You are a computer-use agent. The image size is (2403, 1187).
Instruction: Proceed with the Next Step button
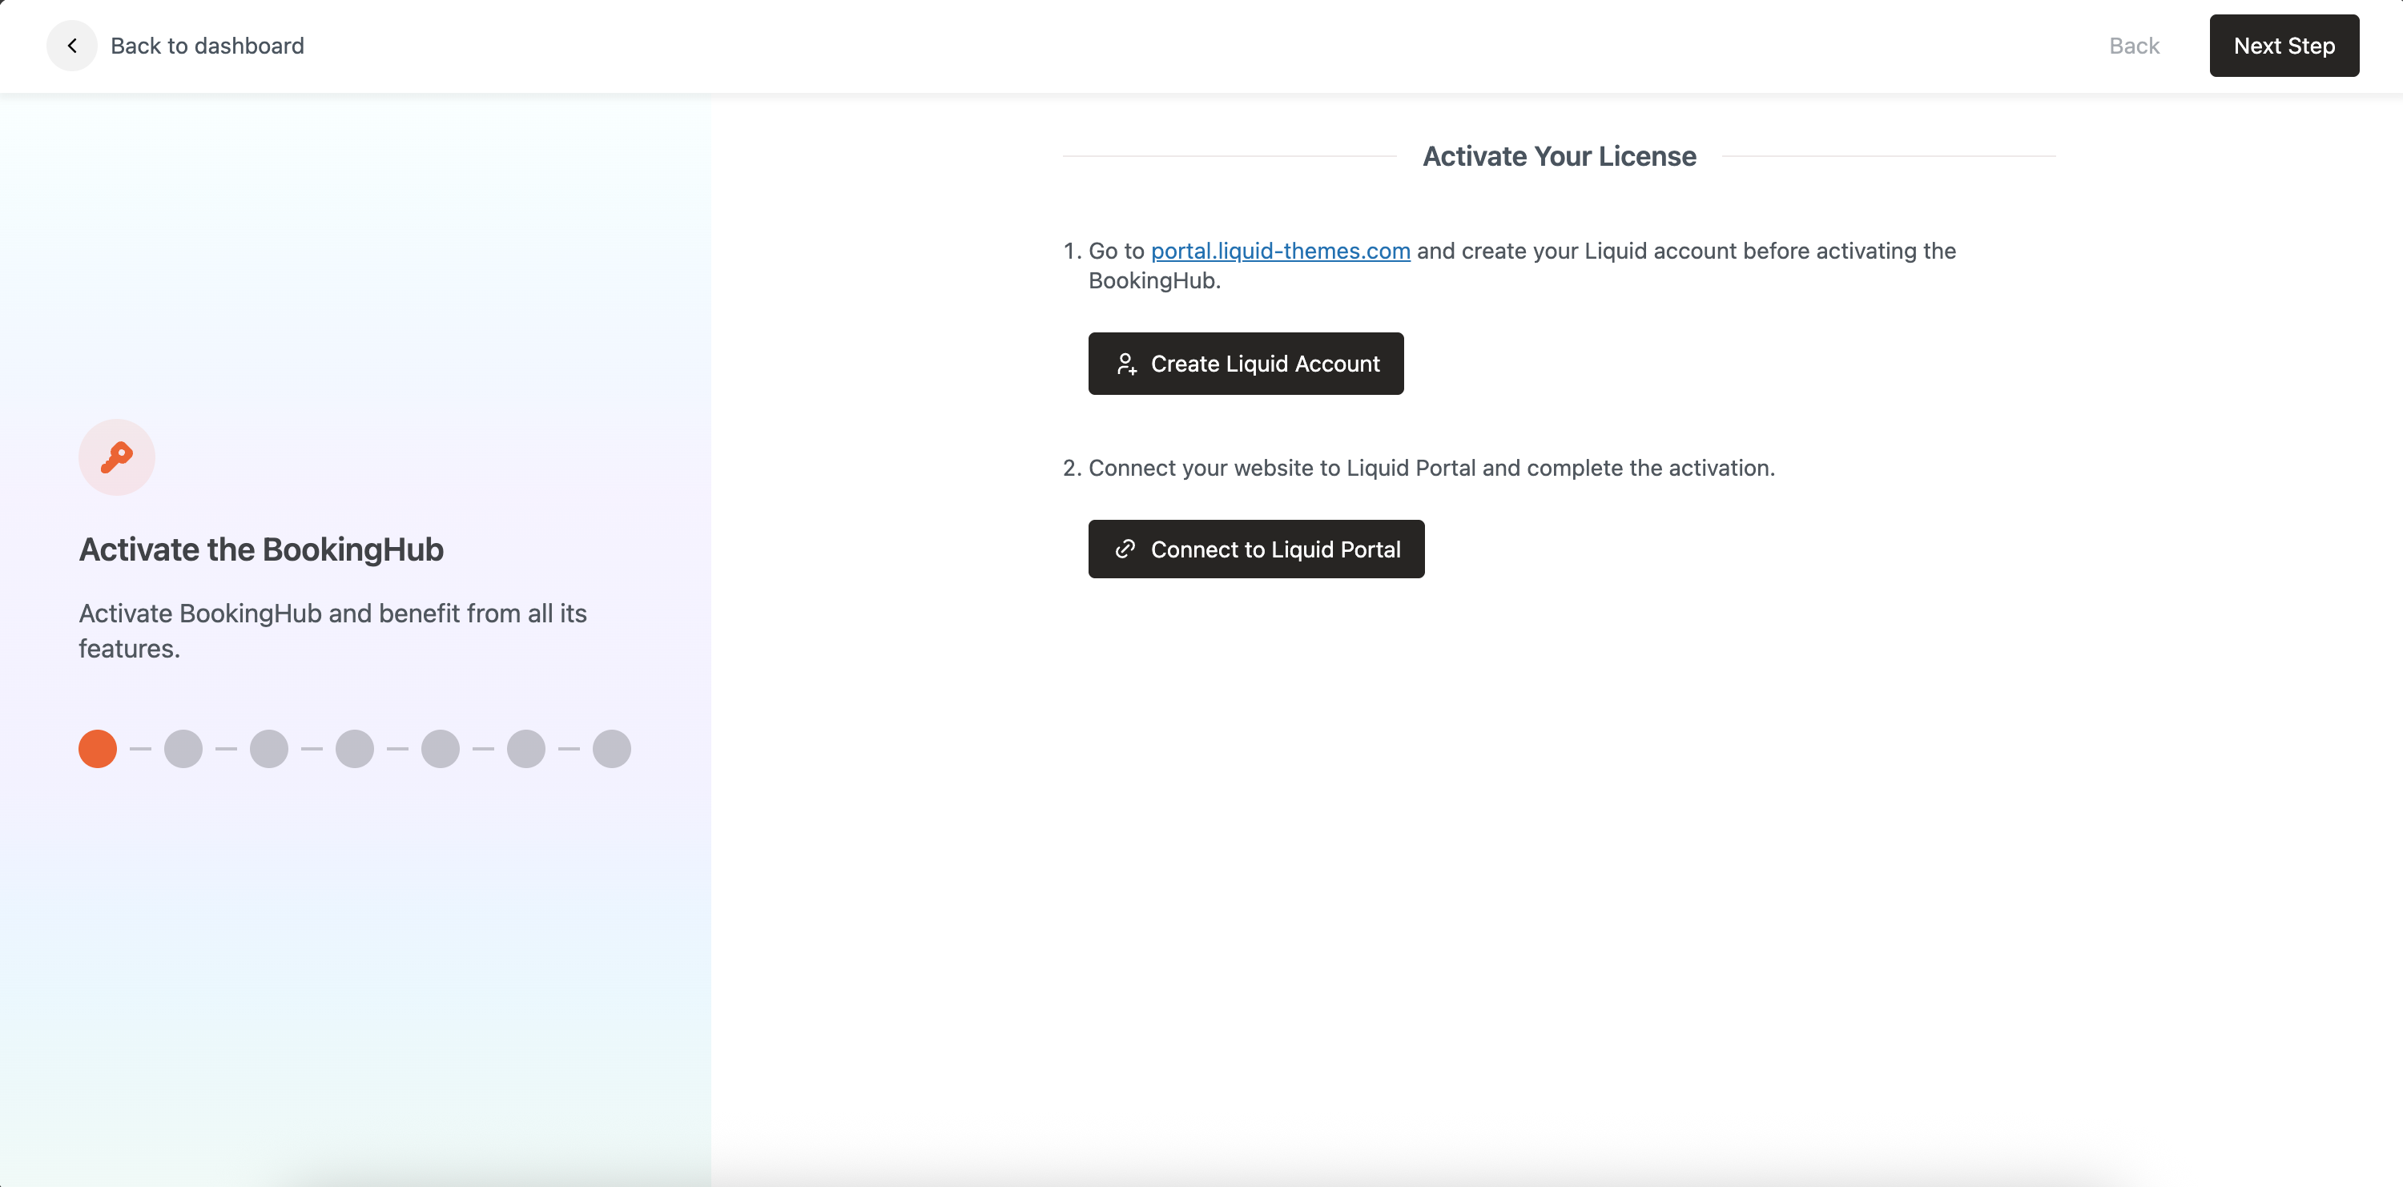2284,46
